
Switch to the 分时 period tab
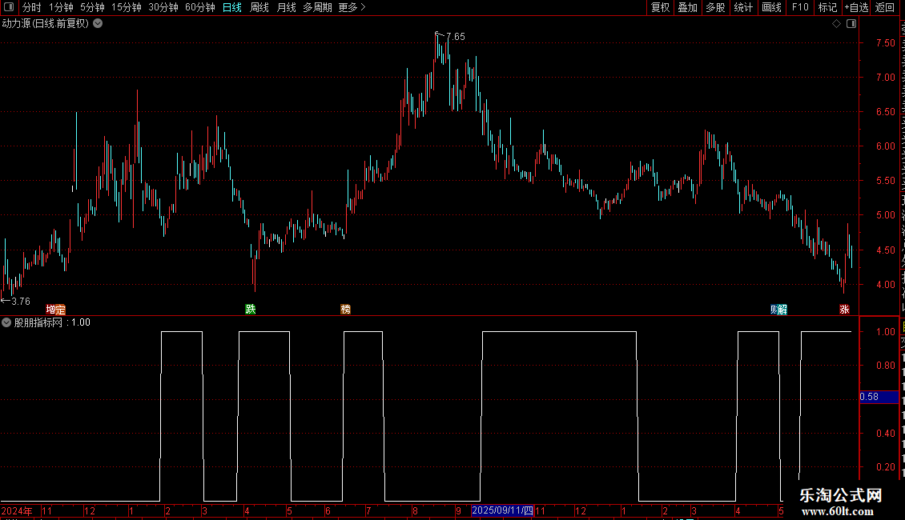(32, 7)
